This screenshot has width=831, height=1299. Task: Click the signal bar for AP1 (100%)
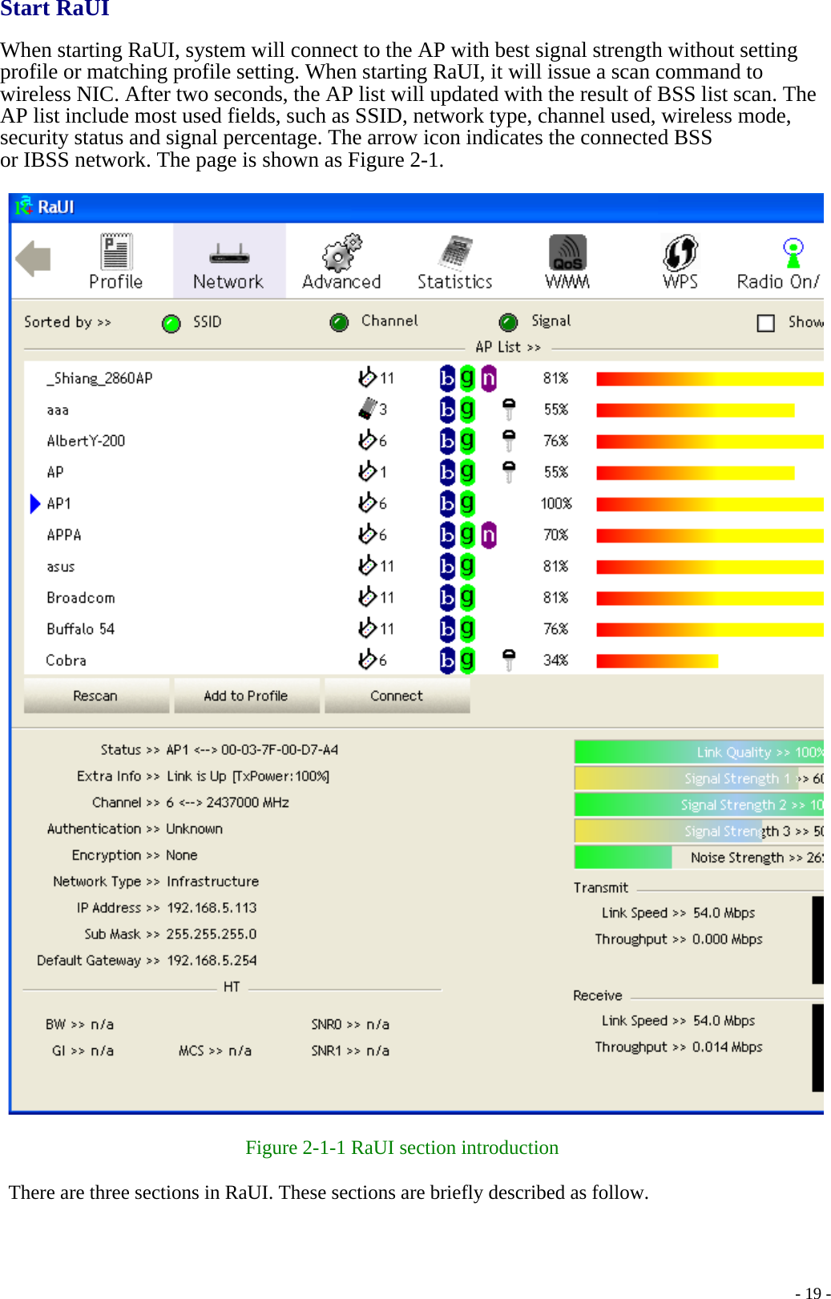(x=710, y=504)
